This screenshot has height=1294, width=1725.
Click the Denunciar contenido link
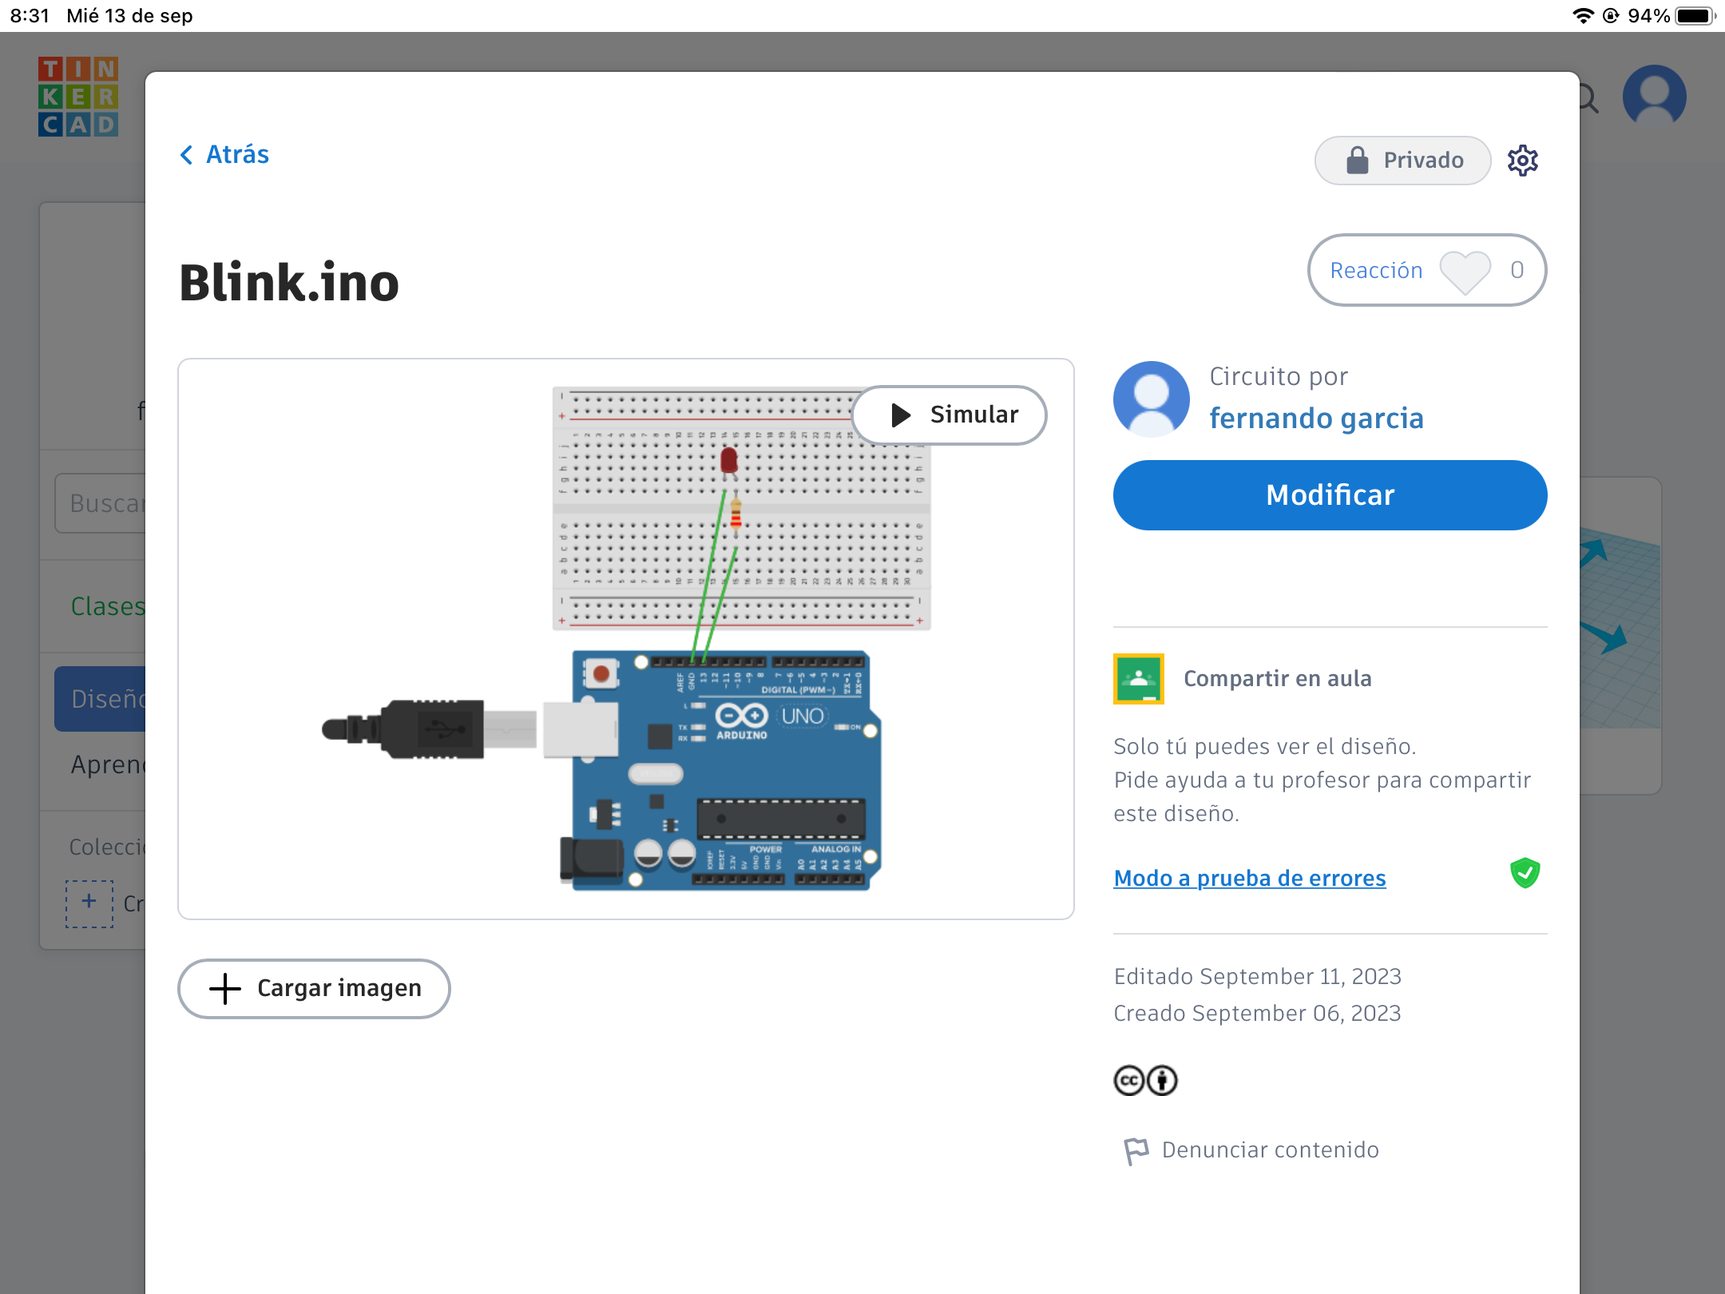[x=1270, y=1149]
